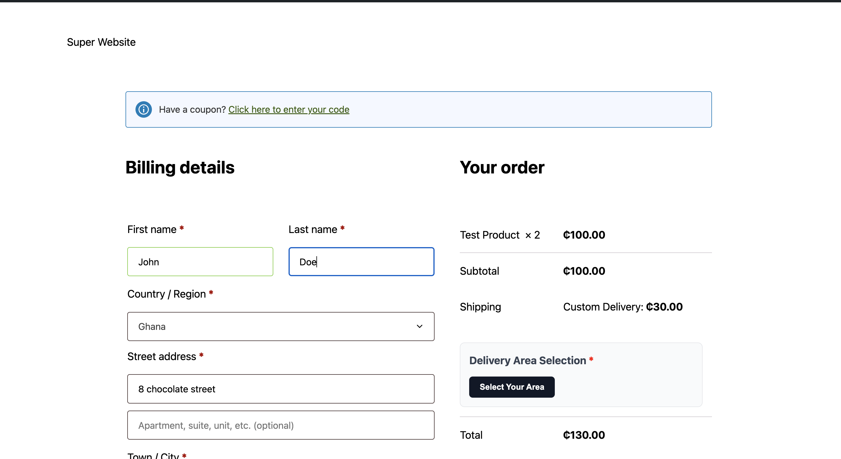Select the Total ₵130.00 value

click(584, 435)
